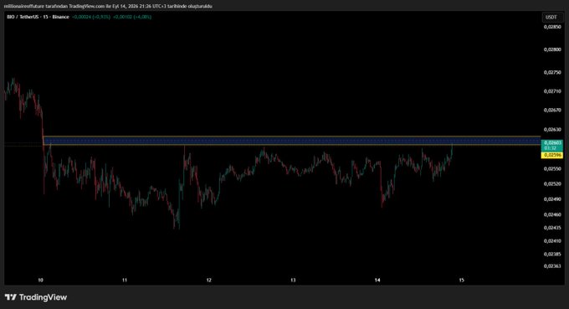Image resolution: width=569 pixels, height=309 pixels.
Task: Click the snapshot creation caption at top
Action: [108, 6]
